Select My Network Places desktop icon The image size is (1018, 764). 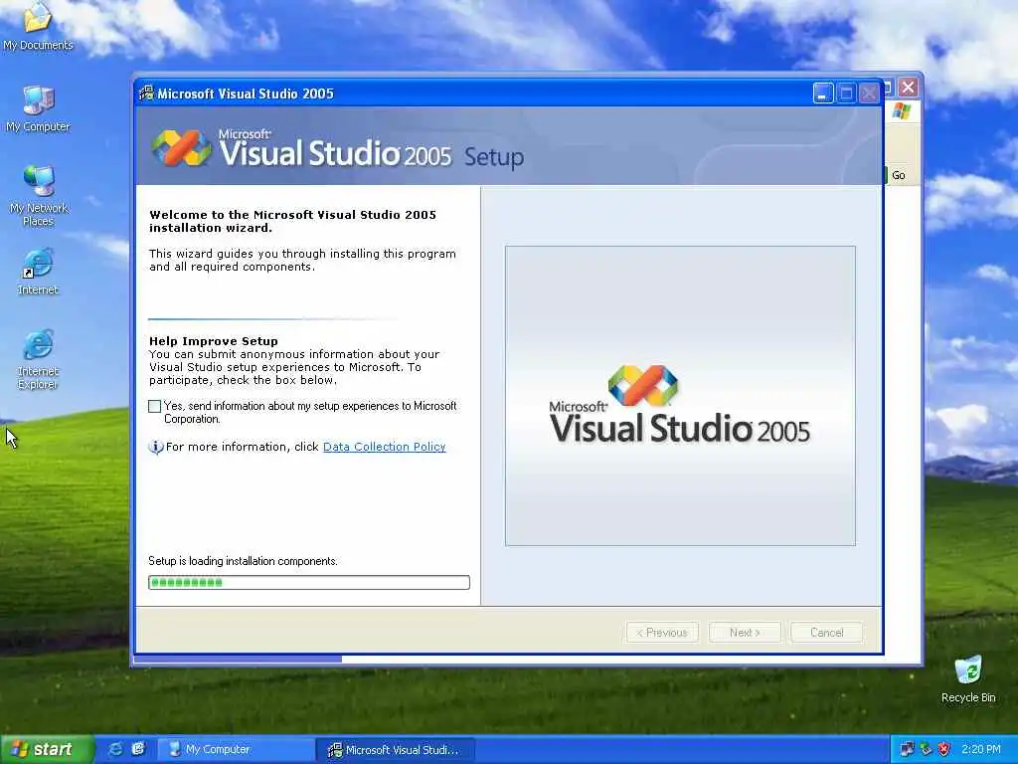tap(39, 196)
